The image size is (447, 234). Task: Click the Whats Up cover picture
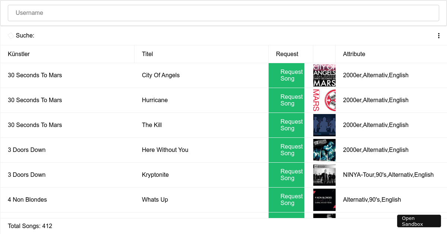324,199
